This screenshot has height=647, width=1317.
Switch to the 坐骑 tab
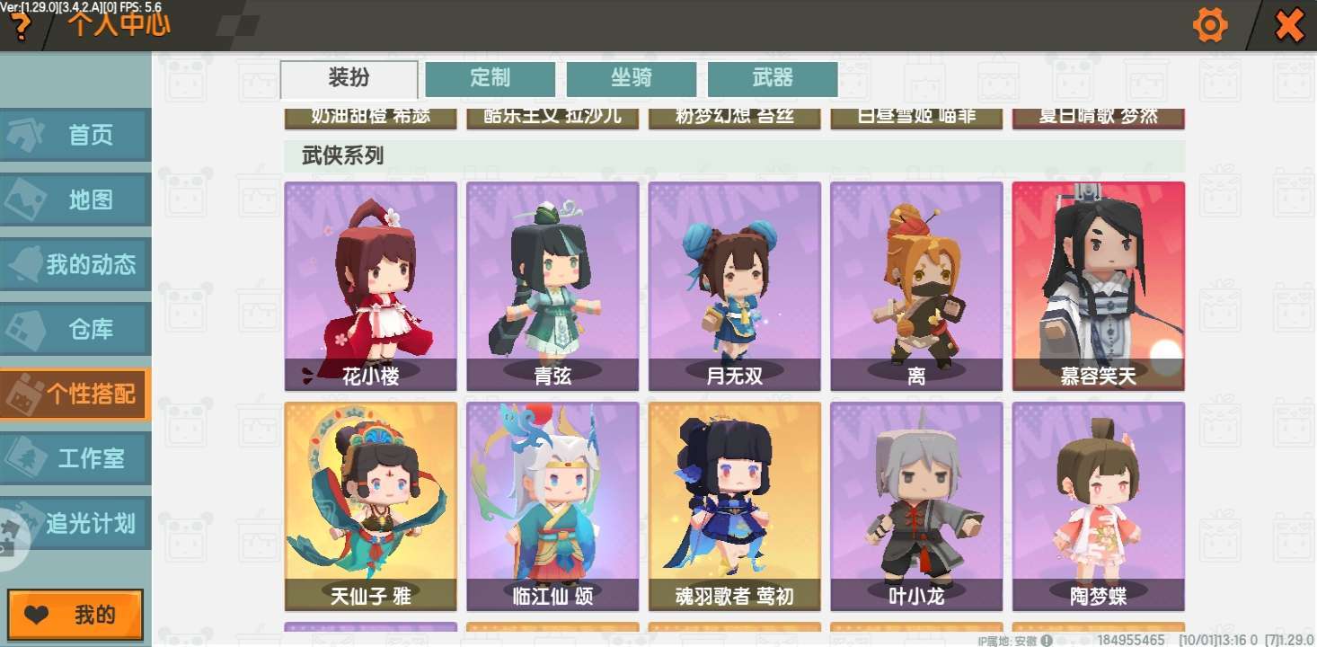[x=632, y=78]
